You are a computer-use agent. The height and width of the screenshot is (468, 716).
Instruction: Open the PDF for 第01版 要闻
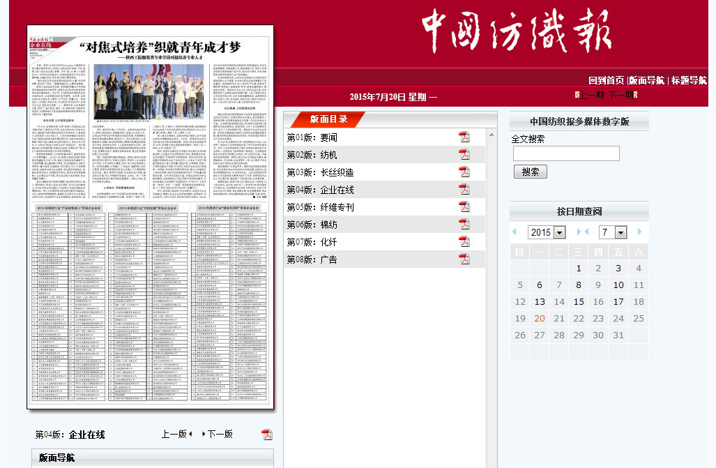point(464,137)
